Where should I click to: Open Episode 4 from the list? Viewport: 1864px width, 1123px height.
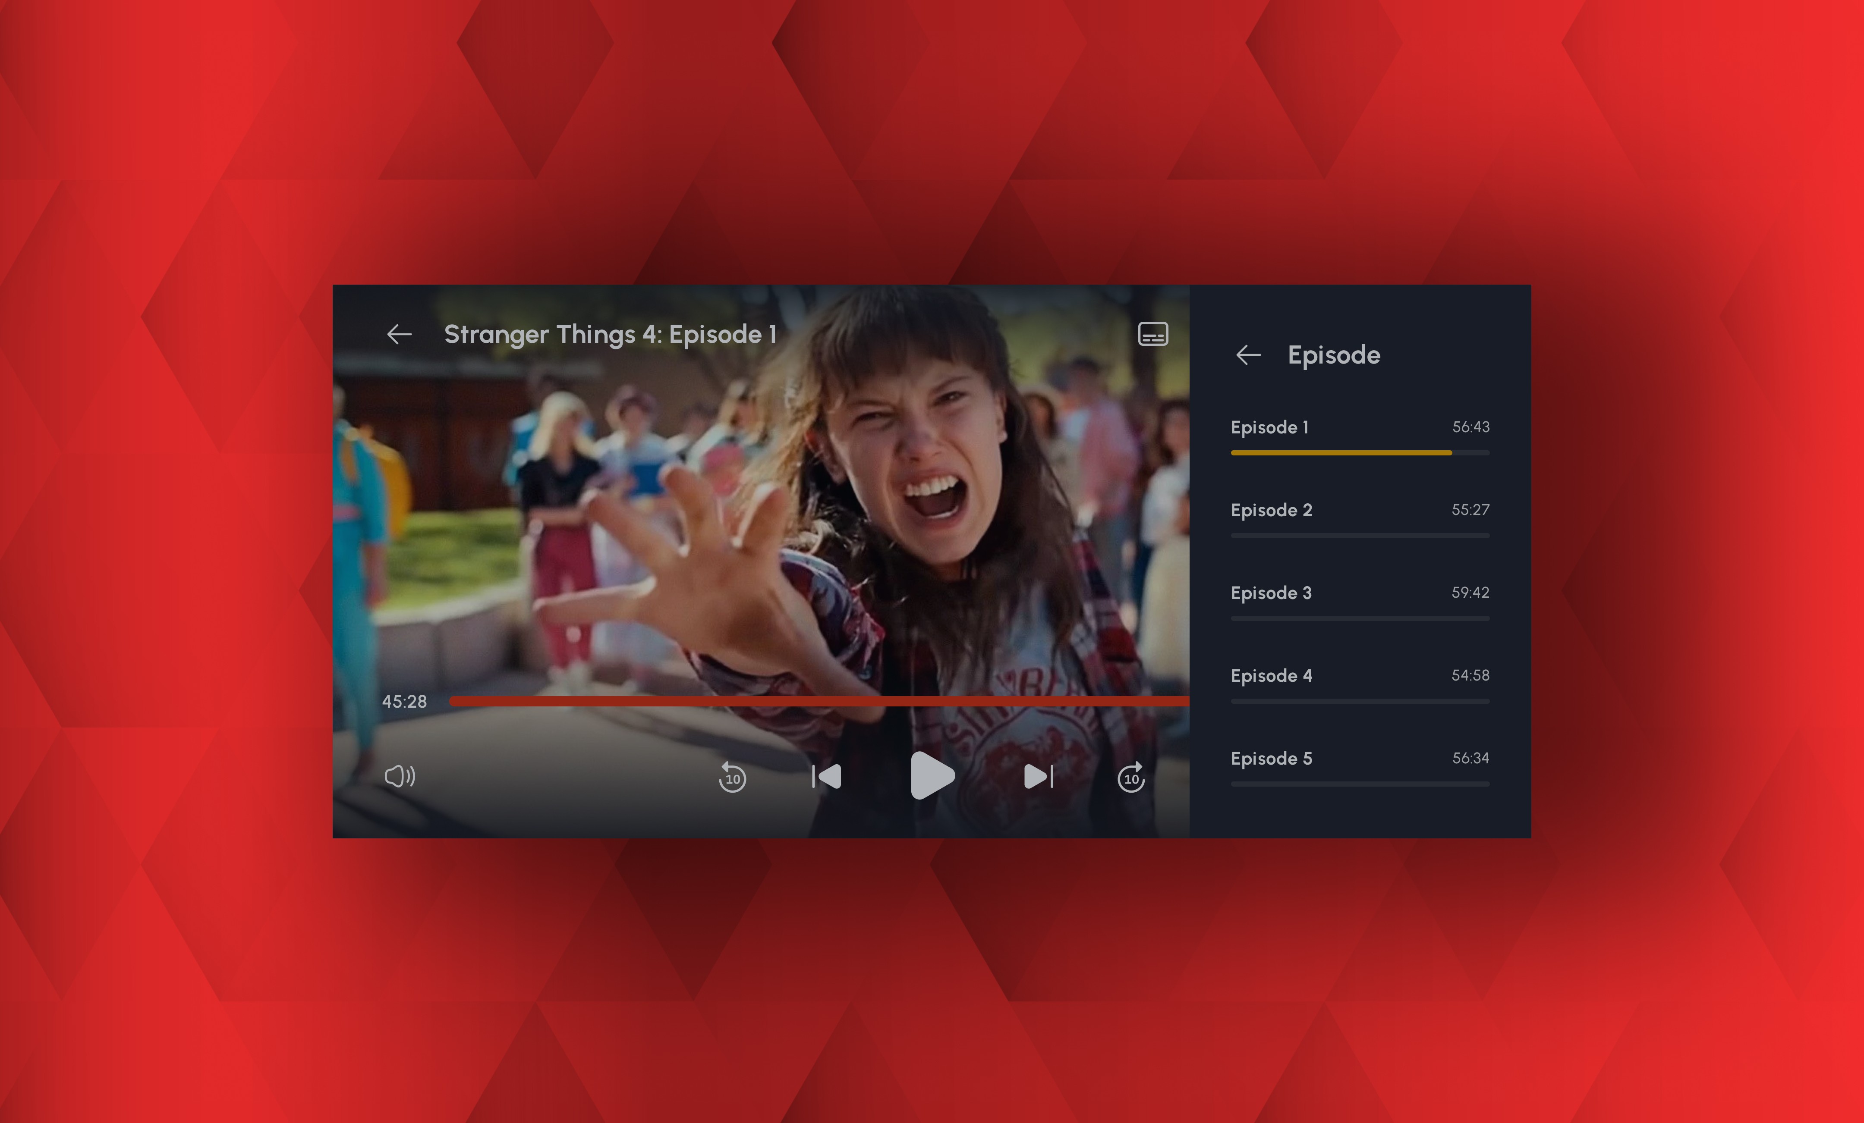pos(1271,676)
